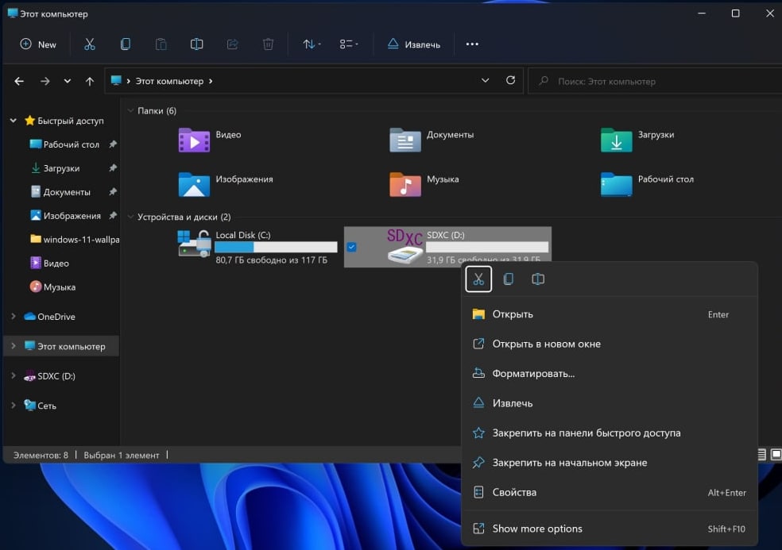Expand the Этот компьютер sidebar node
This screenshot has height=550, width=782.
[x=14, y=346]
